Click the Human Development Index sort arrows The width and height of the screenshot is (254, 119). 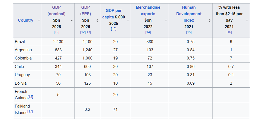tap(209, 20)
